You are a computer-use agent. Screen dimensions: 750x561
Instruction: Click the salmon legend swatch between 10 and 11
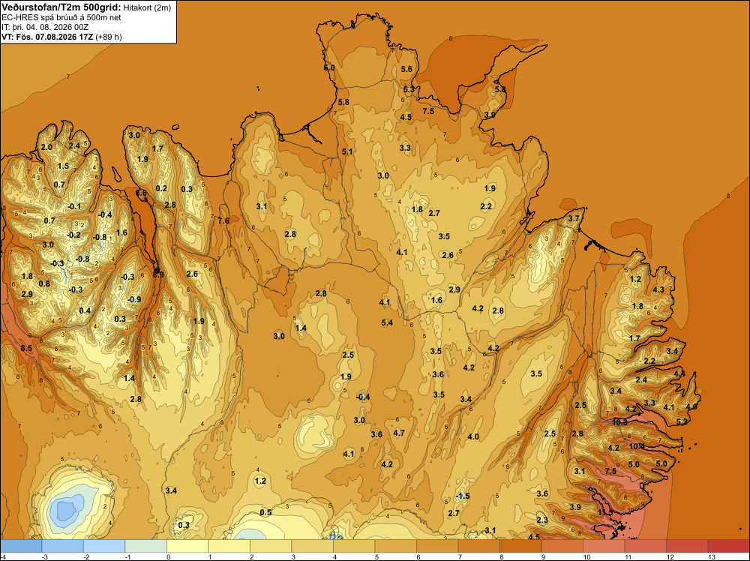pos(604,546)
